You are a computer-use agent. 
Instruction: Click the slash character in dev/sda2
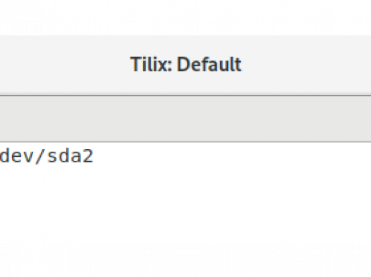point(39,156)
